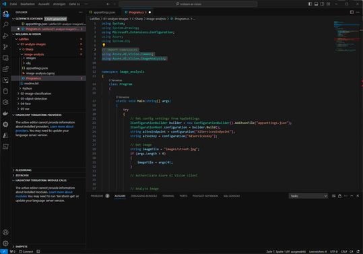Expand the 02-image-classification folder
The width and height of the screenshot is (363, 254).
pyautogui.click(x=36, y=94)
